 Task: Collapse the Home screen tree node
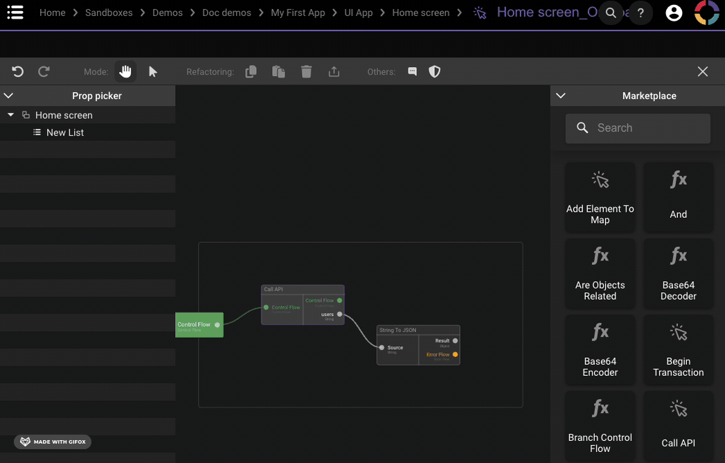pos(10,115)
